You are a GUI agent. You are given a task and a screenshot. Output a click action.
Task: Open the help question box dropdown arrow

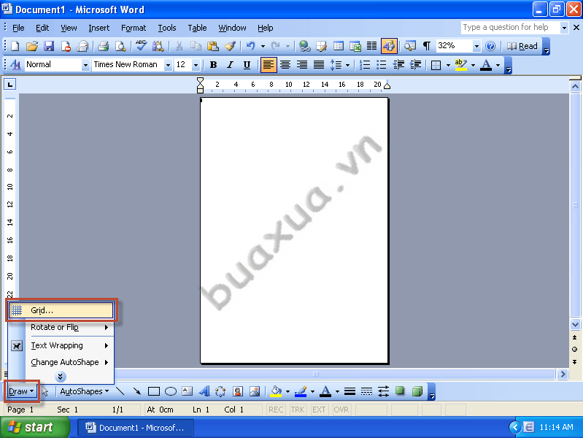point(564,28)
